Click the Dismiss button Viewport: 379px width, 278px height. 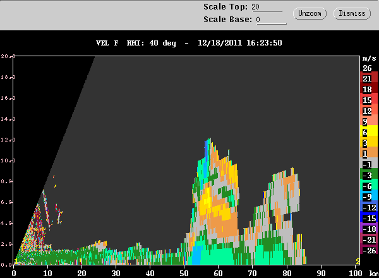point(352,13)
